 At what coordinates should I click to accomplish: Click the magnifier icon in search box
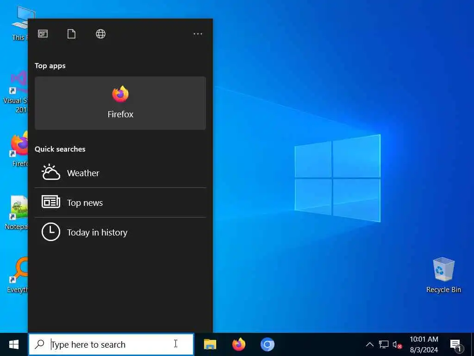click(x=40, y=344)
